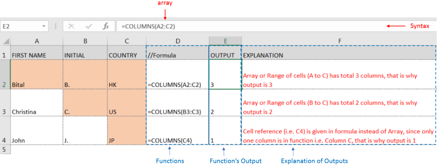
Task: Open the Insert Function fx icon
Action: pos(106,26)
